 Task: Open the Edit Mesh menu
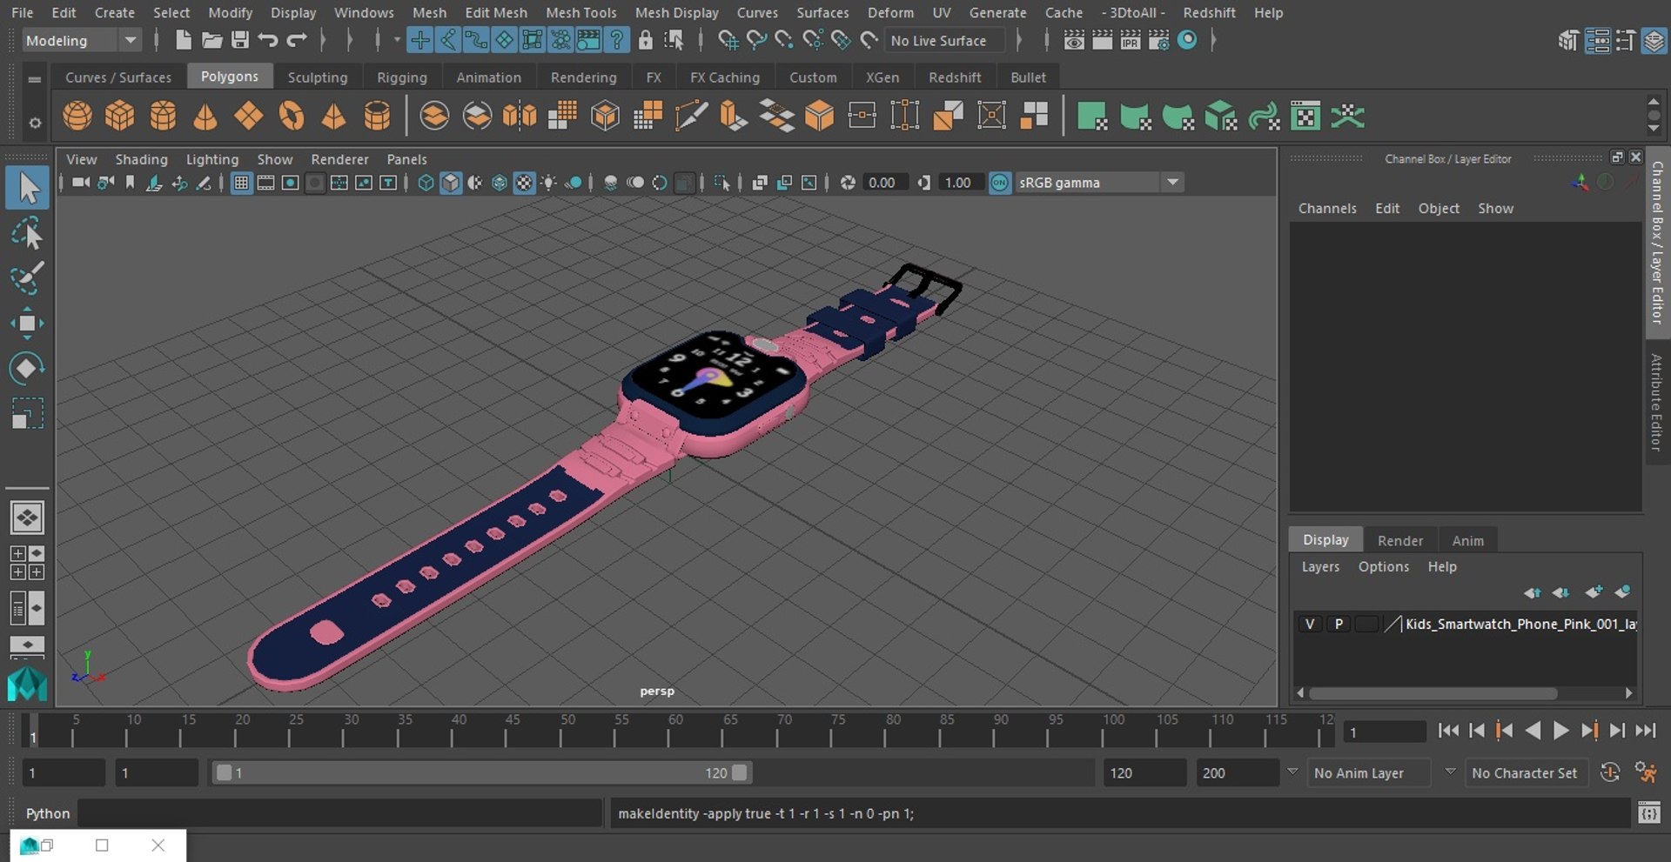[496, 12]
